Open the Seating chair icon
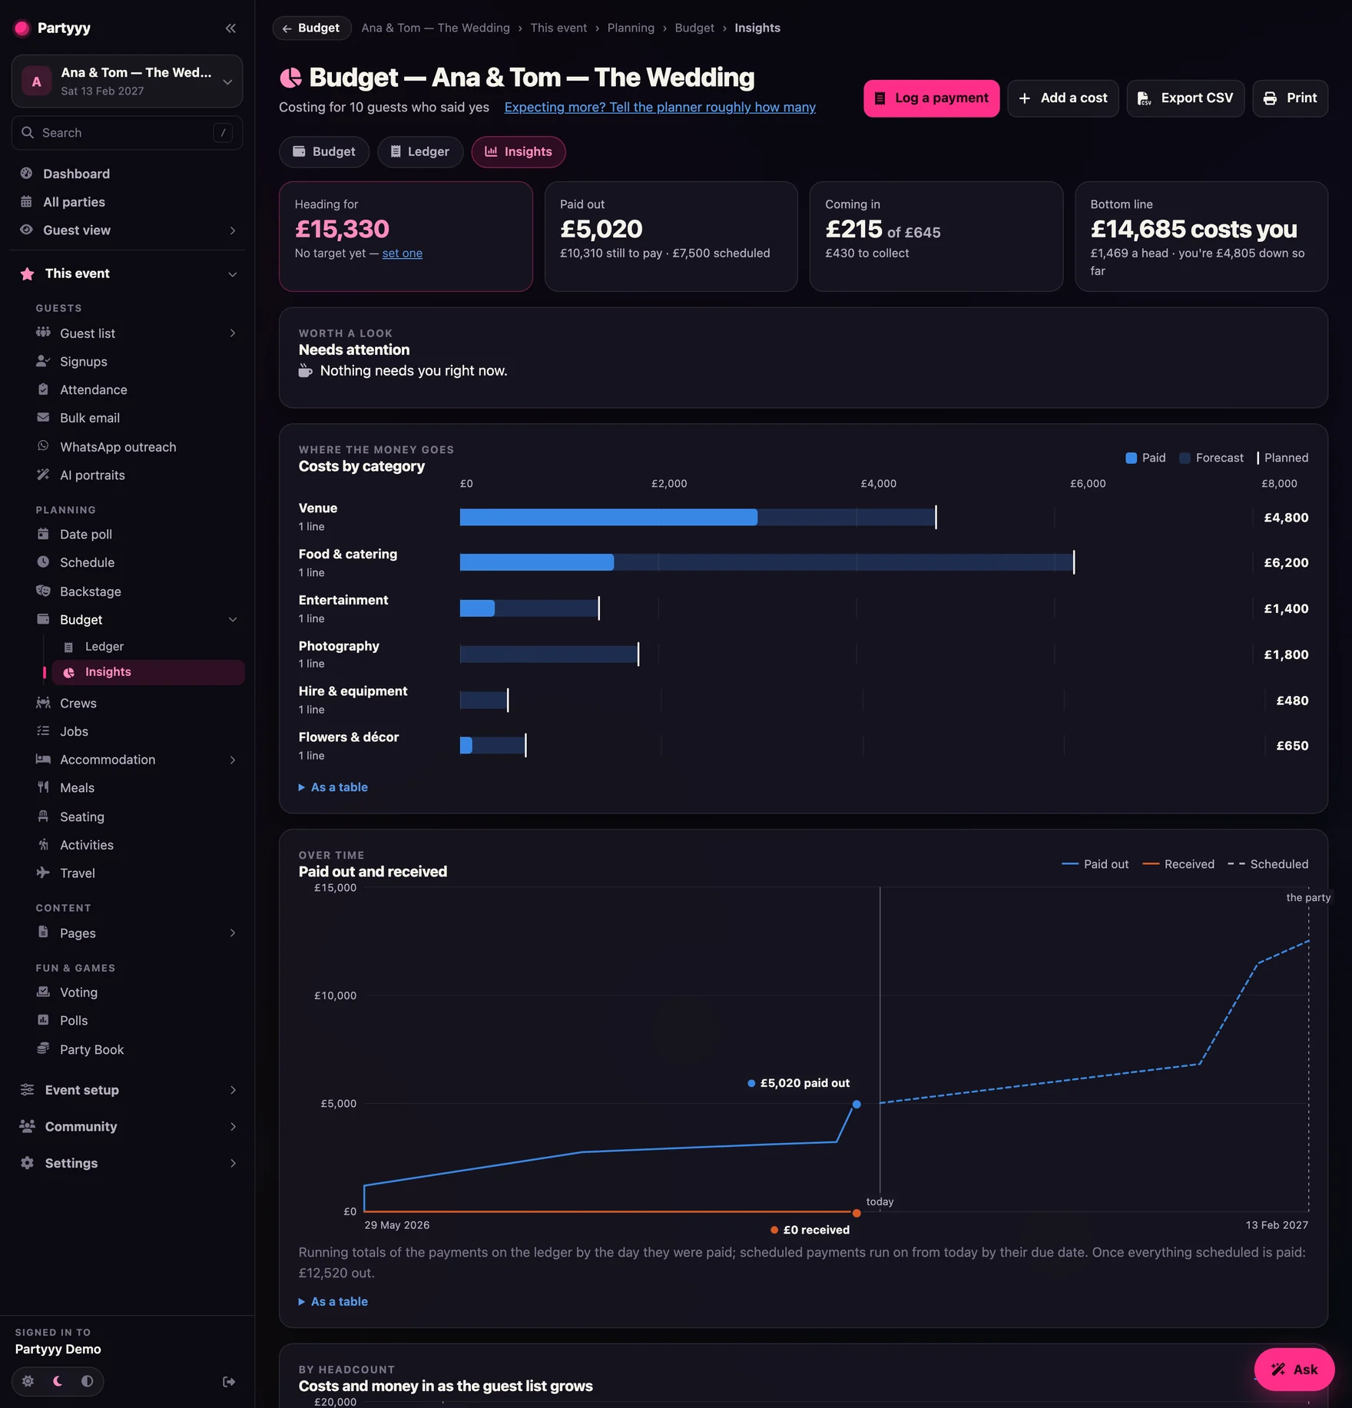Viewport: 1352px width, 1408px height. 43,817
